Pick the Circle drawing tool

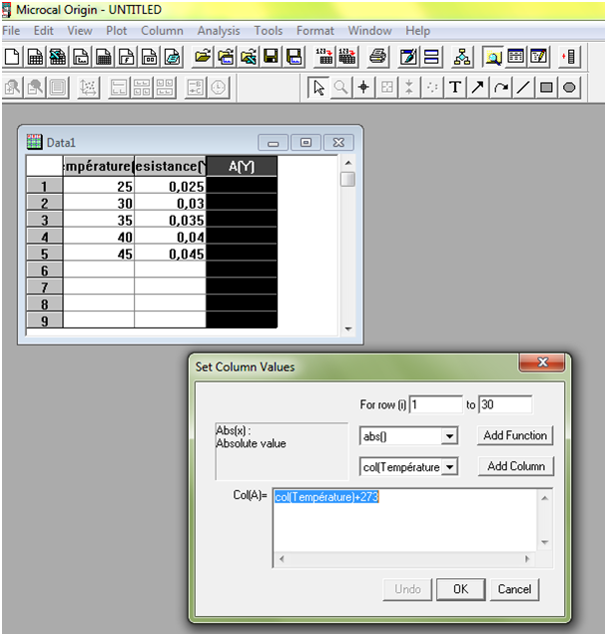coord(569,88)
